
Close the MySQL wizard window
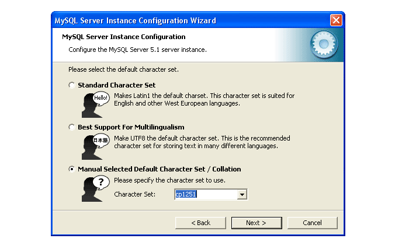pos(336,20)
